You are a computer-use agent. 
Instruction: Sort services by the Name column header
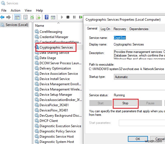[40, 26]
